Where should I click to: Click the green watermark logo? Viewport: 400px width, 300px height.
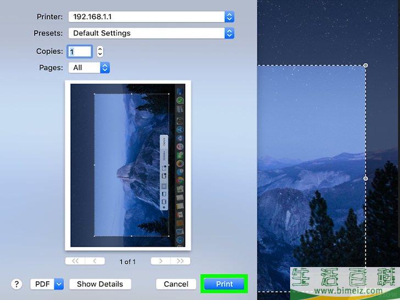[345, 280]
